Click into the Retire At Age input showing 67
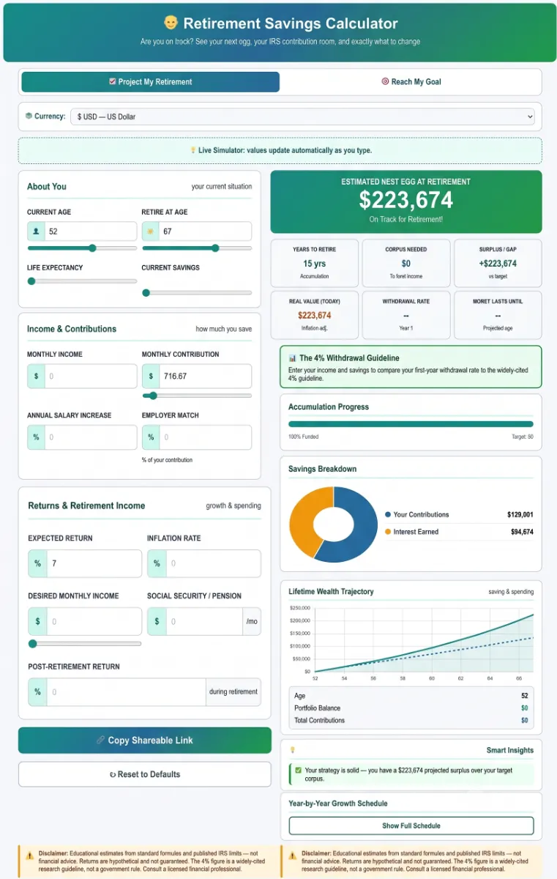This screenshot has height=879, width=557. pyautogui.click(x=206, y=231)
